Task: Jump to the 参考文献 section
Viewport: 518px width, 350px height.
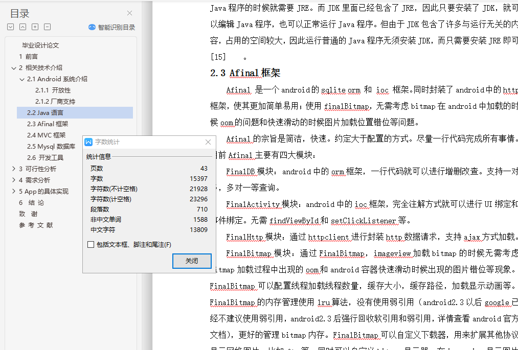Action: [x=36, y=225]
